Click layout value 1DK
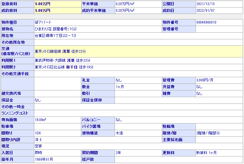 point(38,133)
